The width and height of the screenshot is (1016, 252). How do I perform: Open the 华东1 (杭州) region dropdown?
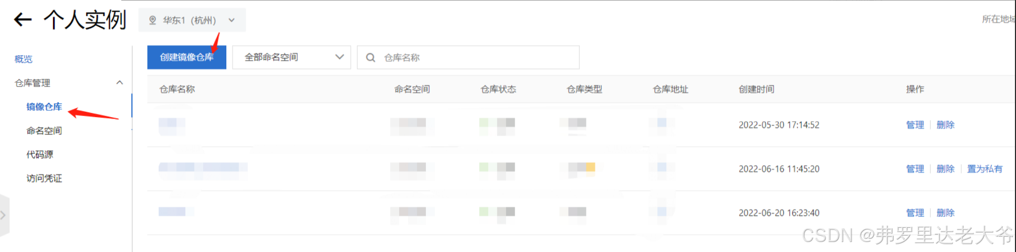pos(192,20)
